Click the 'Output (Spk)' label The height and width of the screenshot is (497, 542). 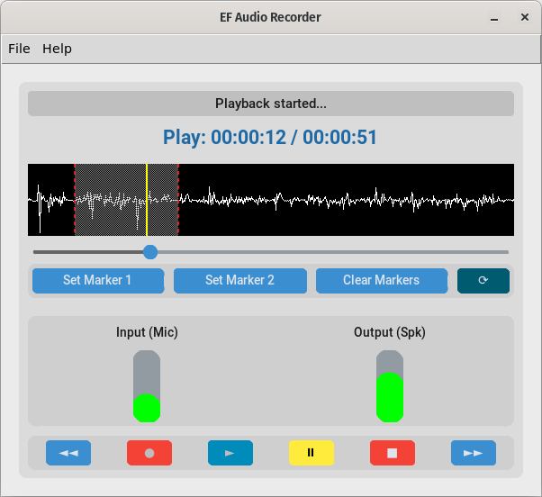click(x=390, y=332)
